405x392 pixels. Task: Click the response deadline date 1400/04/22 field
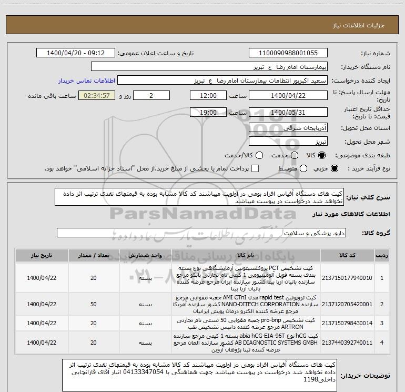[x=288, y=95]
